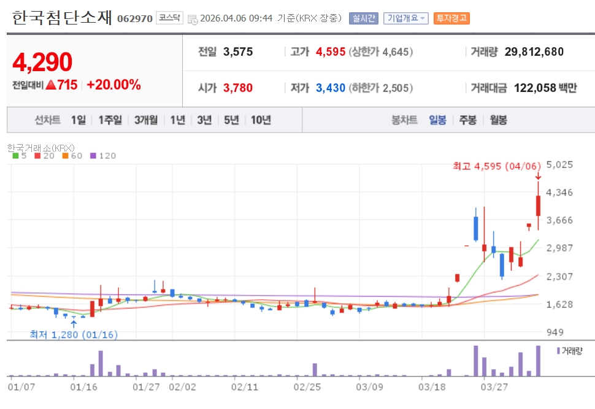The image size is (595, 409).
Task: Click the 선차트 label
Action: coord(47,120)
